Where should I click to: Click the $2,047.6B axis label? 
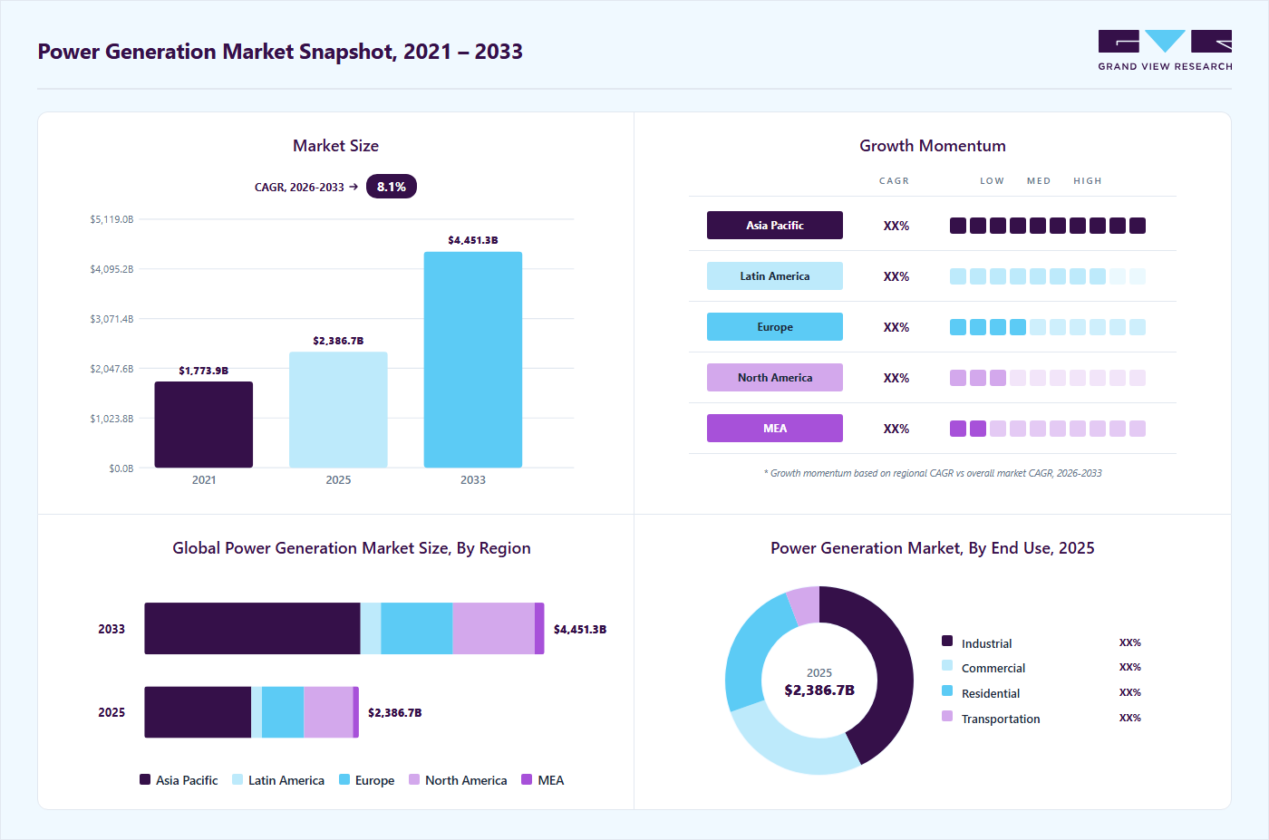coord(111,369)
